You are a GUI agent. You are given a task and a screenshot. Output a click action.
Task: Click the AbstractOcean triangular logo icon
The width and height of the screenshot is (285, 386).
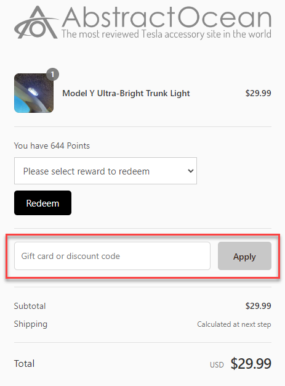(x=36, y=22)
